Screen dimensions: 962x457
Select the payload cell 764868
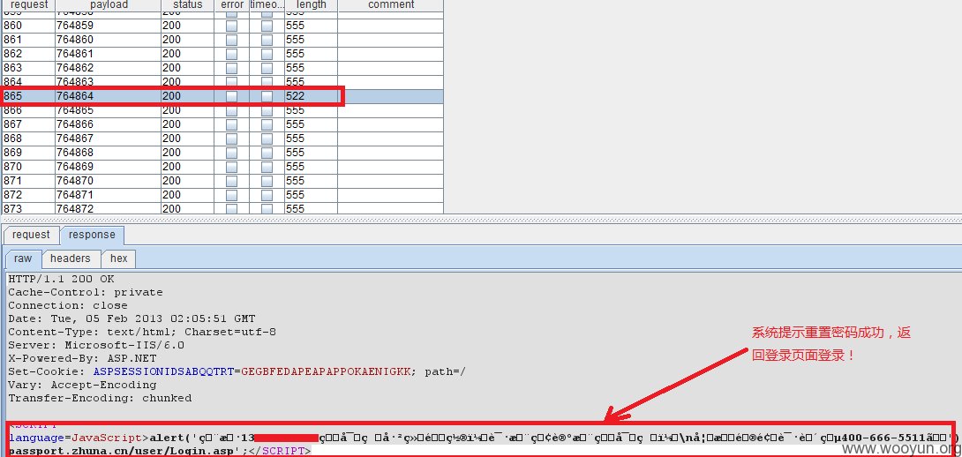coord(109,153)
